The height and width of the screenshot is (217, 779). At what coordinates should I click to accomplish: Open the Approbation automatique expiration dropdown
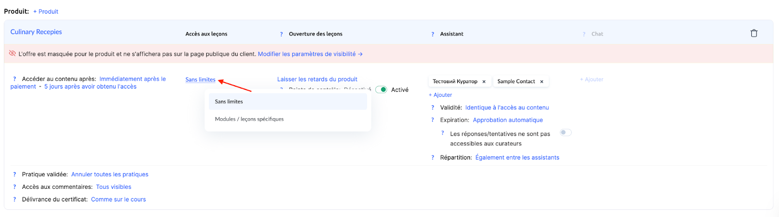coord(507,120)
